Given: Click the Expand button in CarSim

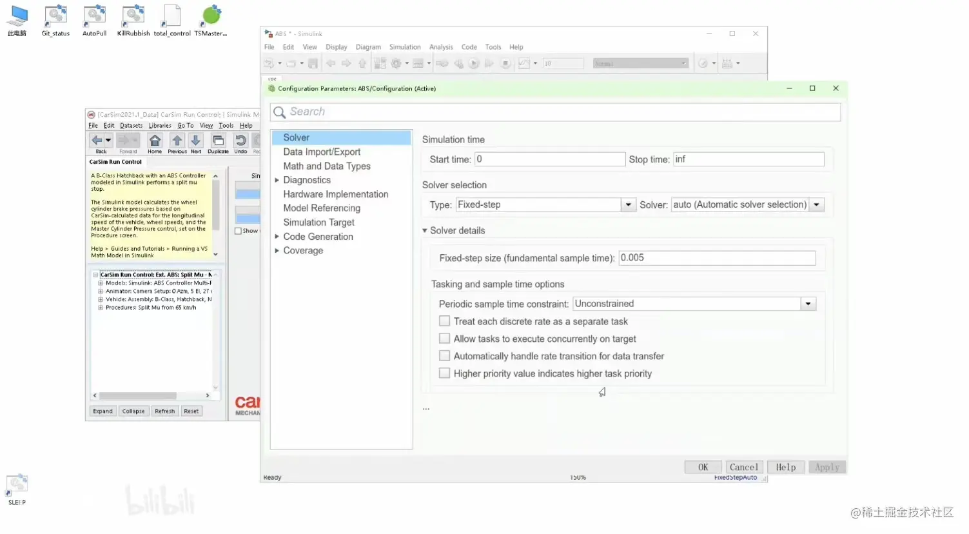Looking at the screenshot, I should point(103,411).
